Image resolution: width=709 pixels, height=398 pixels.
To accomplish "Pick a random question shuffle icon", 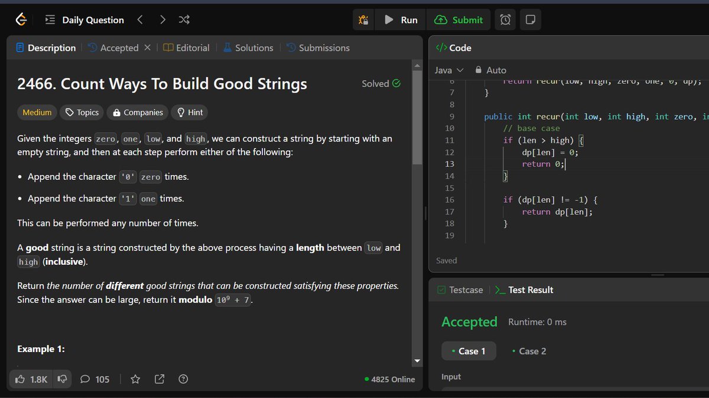I will pyautogui.click(x=184, y=20).
